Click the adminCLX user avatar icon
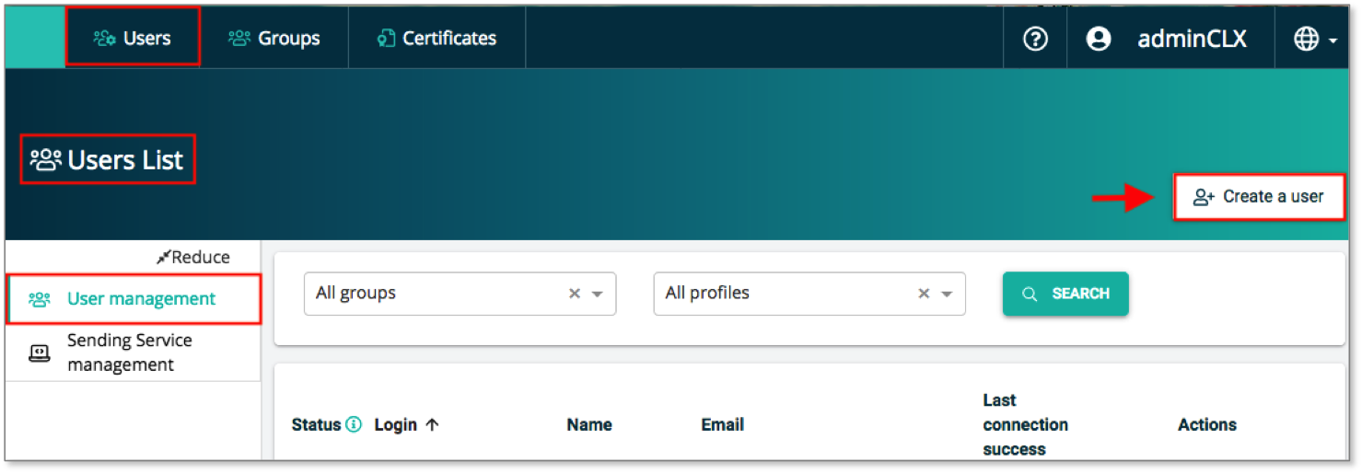Screen dimensions: 1362x474 1098,39
